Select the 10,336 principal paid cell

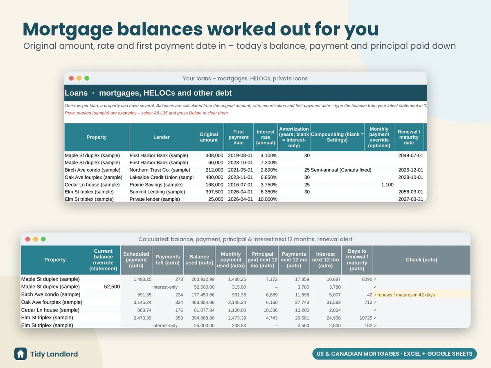pyautogui.click(x=262, y=310)
